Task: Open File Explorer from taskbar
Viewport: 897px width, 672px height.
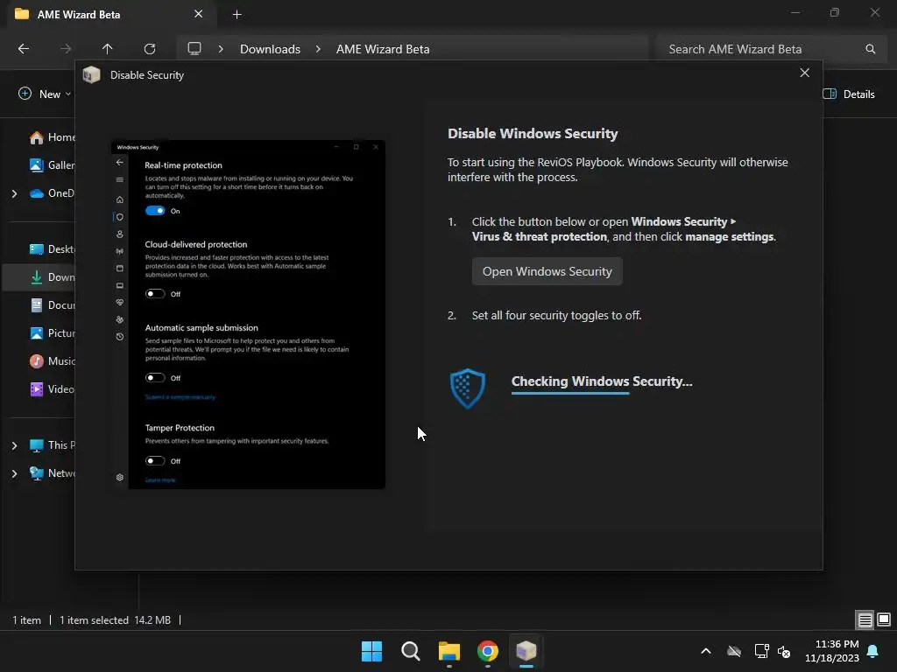Action: pos(449,651)
